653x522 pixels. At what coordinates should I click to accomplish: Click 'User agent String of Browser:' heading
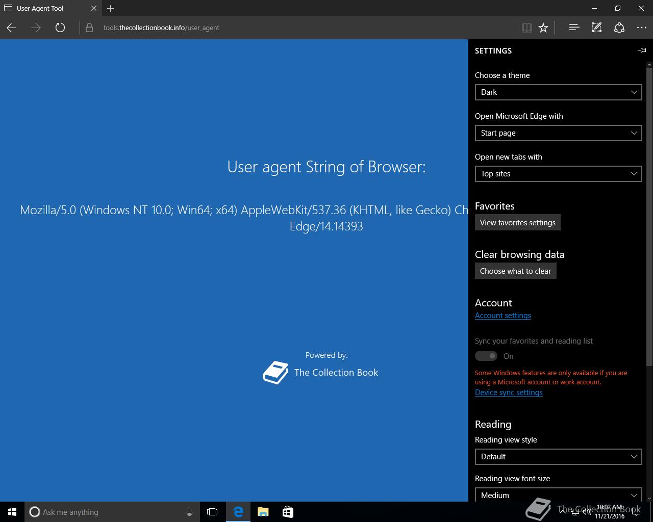(326, 167)
